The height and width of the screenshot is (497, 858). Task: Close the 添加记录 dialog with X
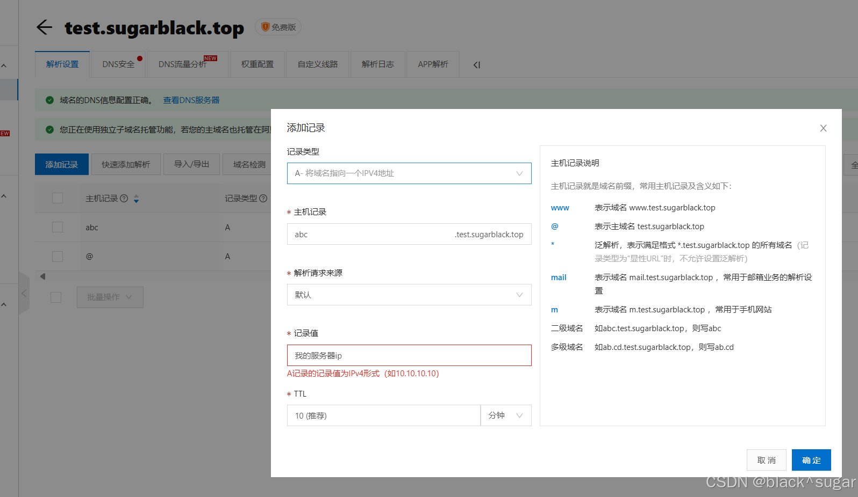click(823, 128)
